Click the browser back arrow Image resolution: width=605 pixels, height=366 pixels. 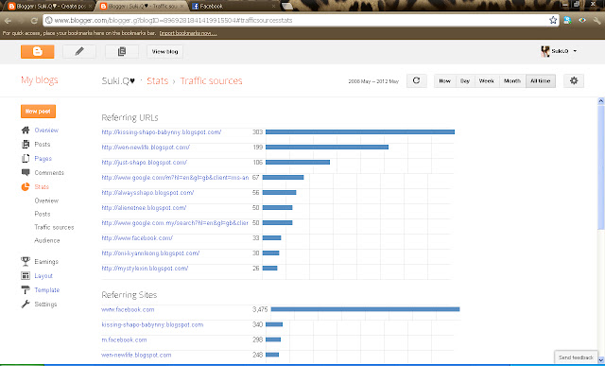pos(9,21)
